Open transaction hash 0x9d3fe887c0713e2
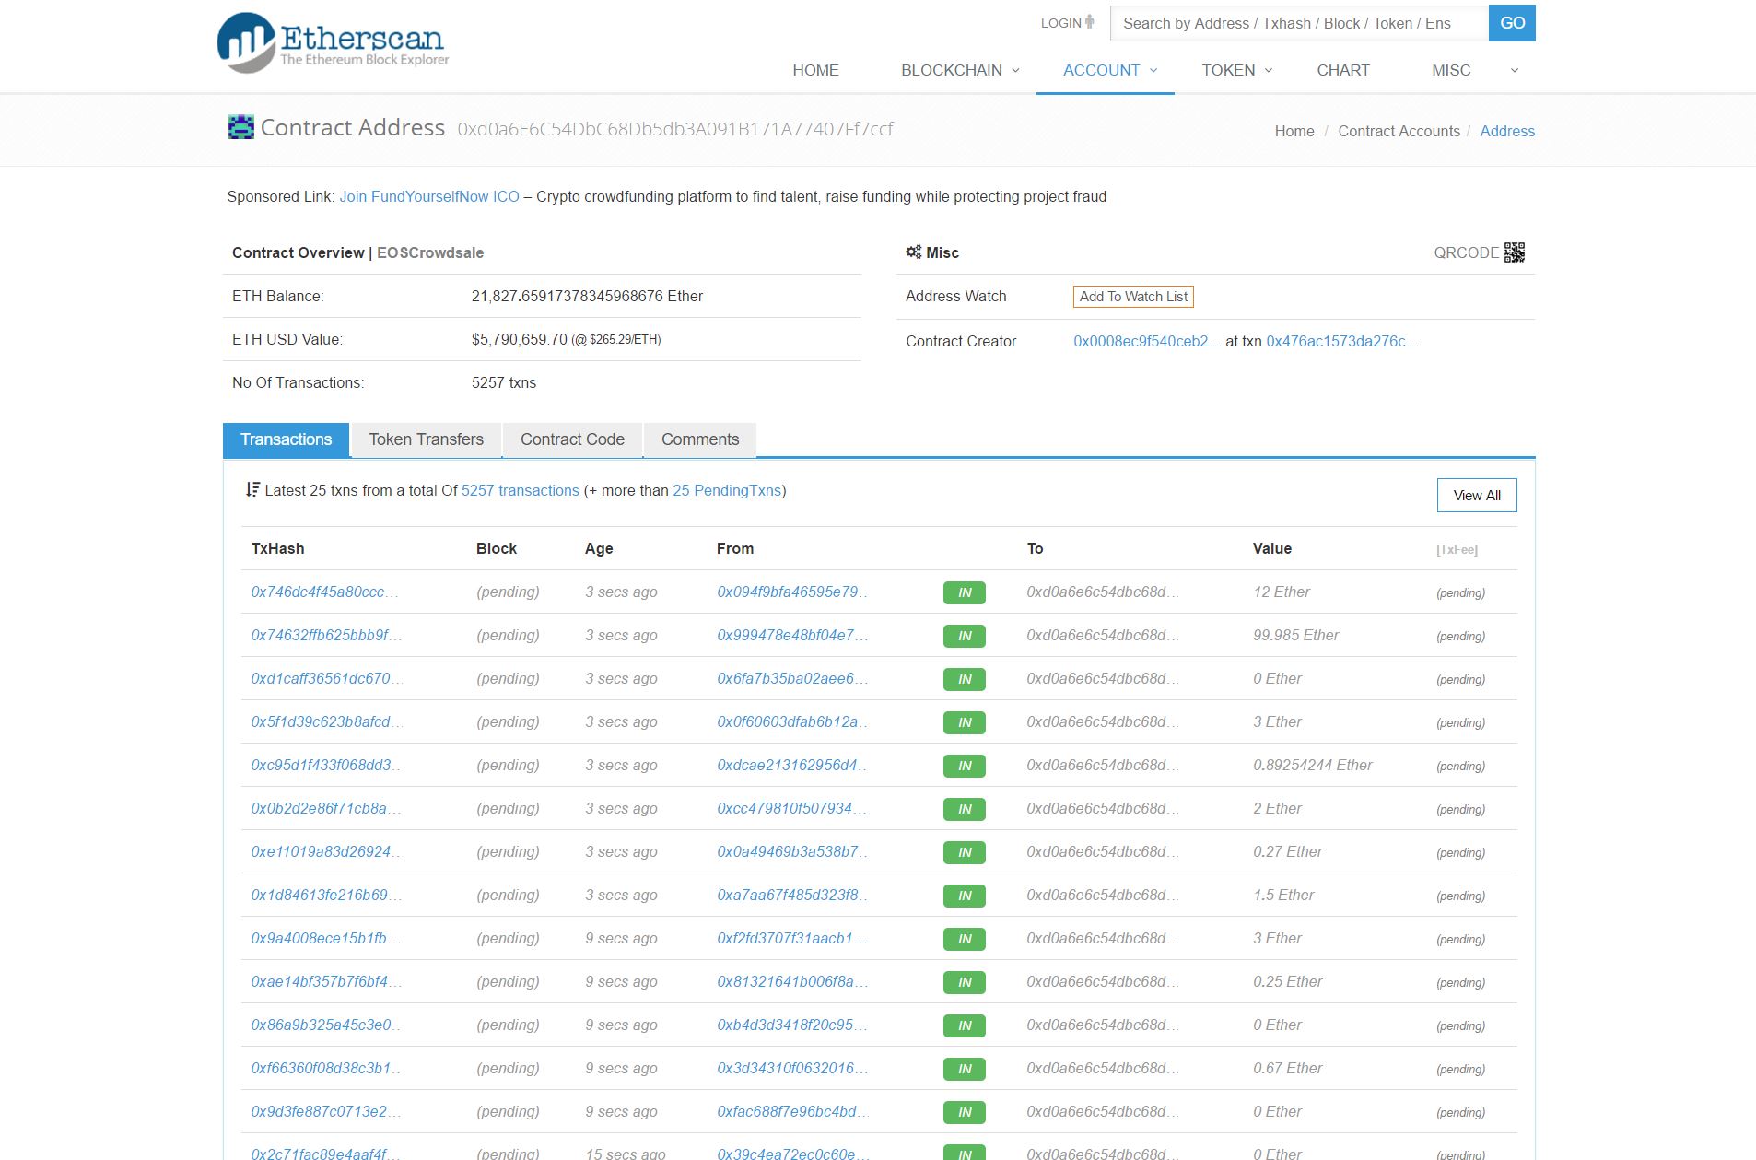Image resolution: width=1756 pixels, height=1160 pixels. tap(325, 1111)
